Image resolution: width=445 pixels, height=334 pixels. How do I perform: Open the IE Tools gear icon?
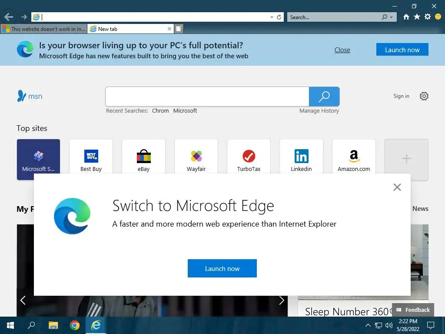428,17
